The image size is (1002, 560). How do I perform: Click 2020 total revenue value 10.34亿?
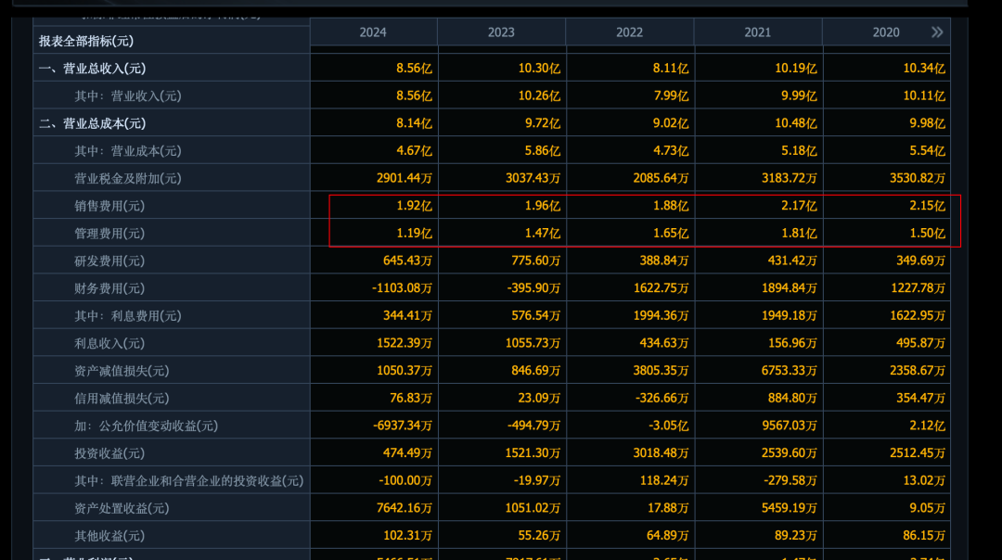coord(924,69)
